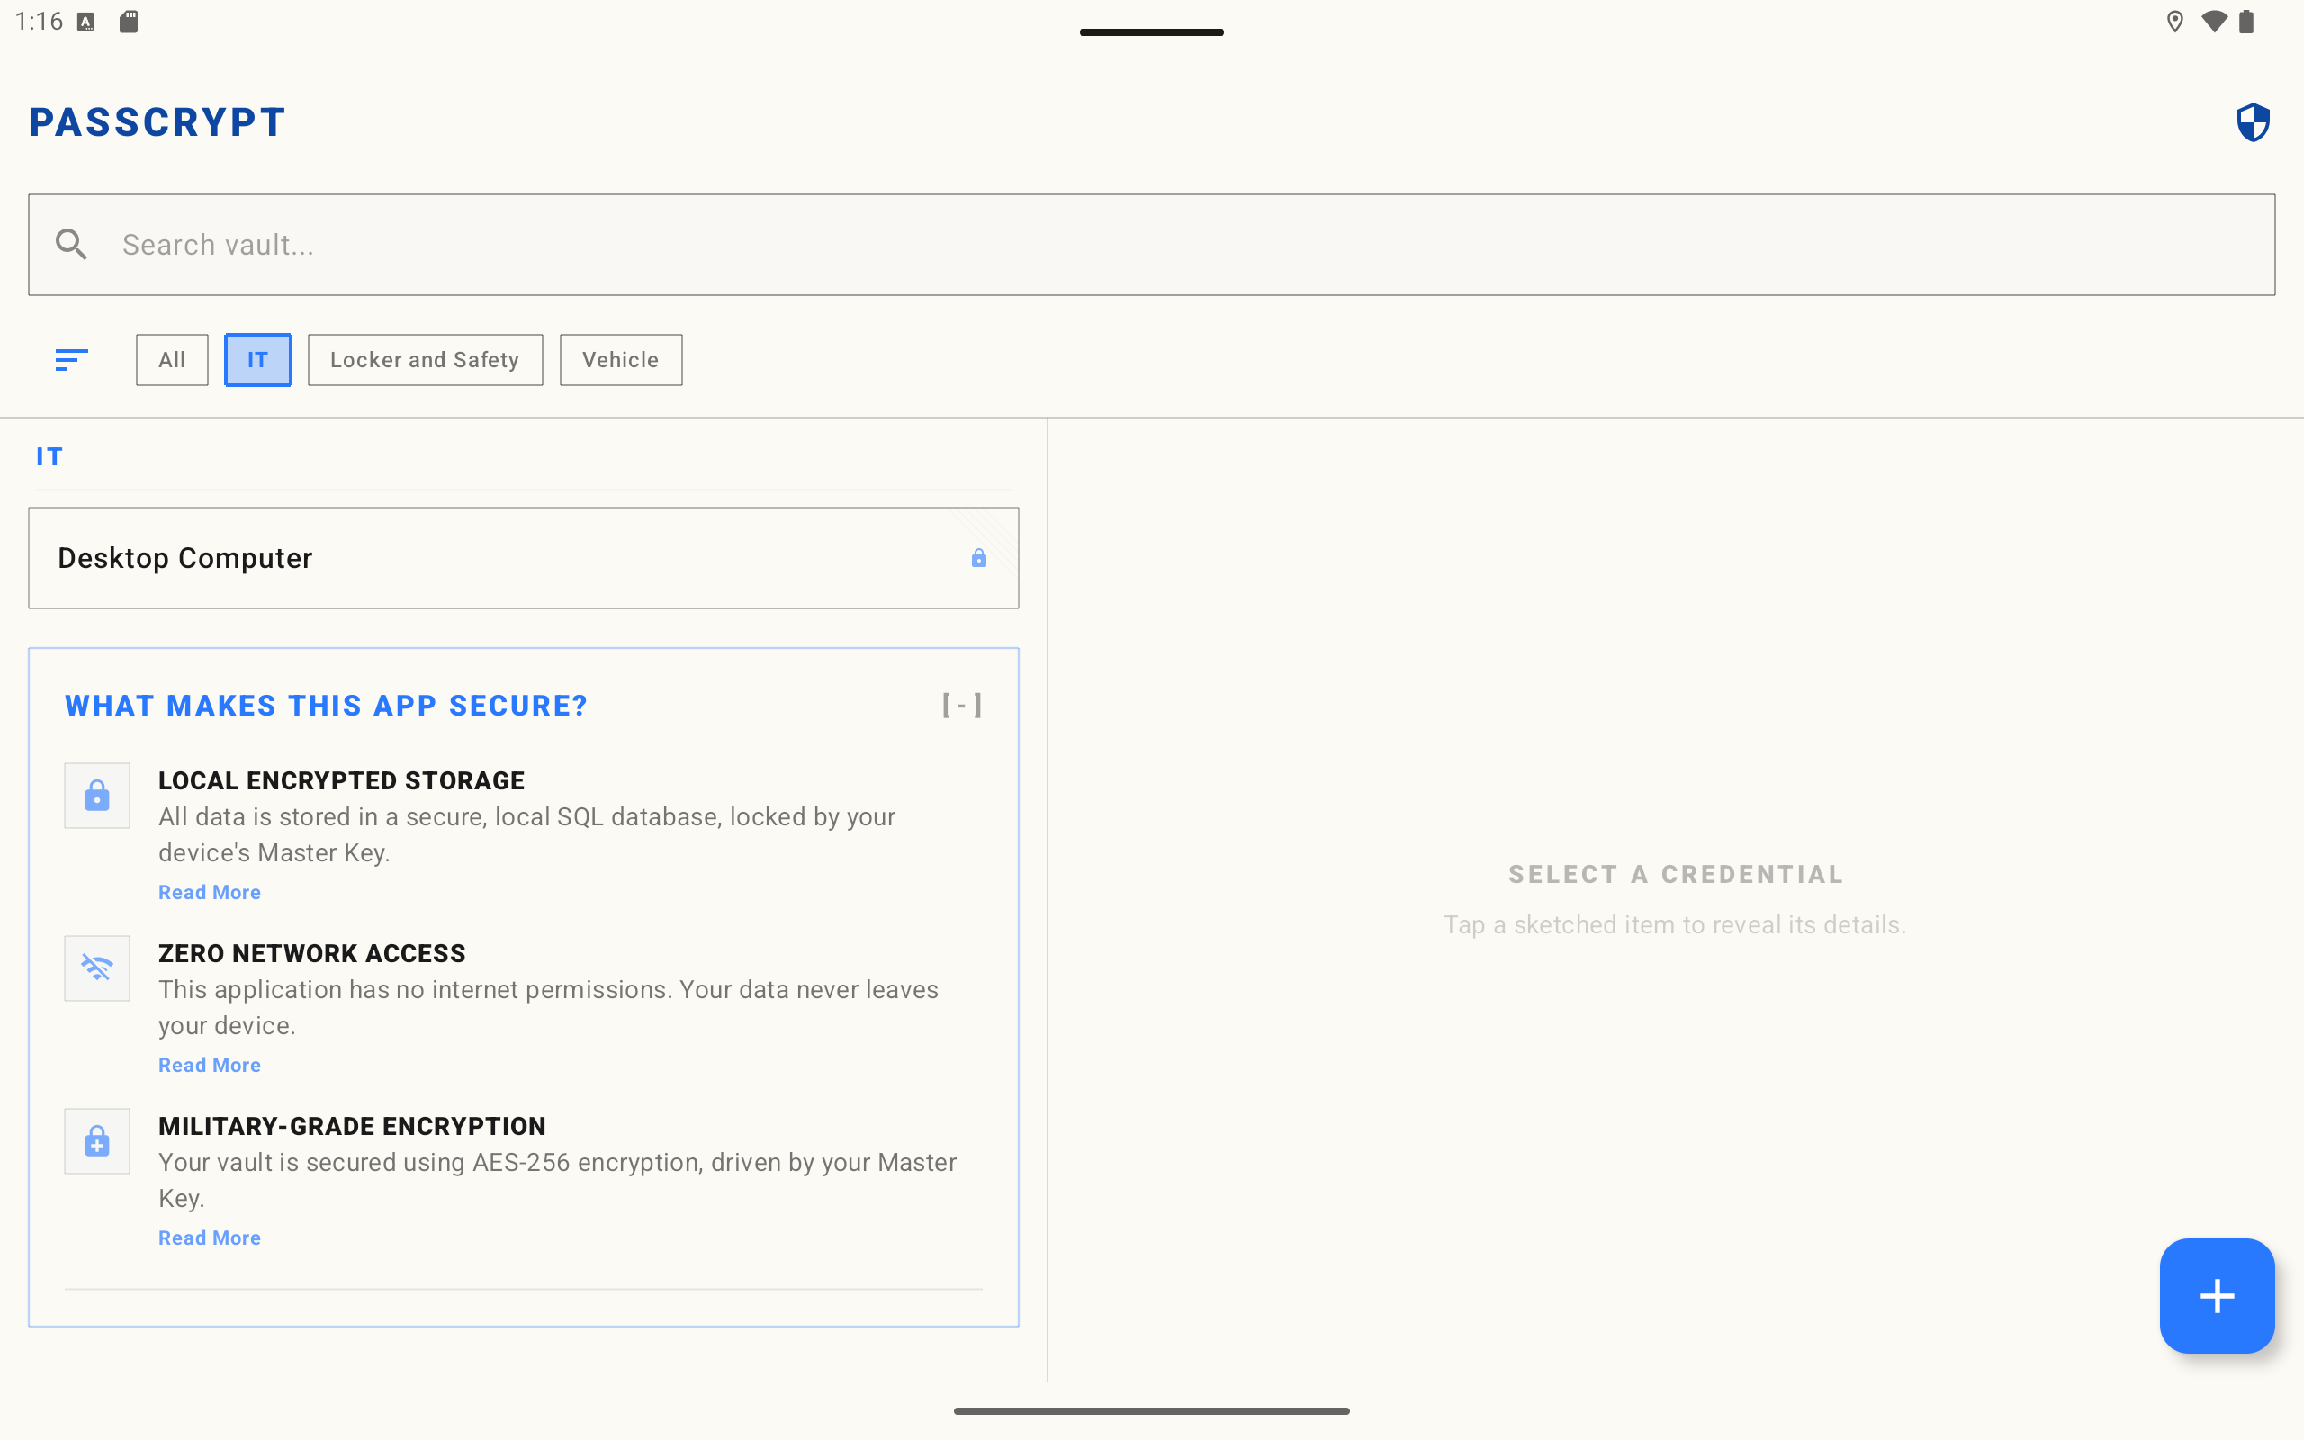Read More about Zero Network Access
Image resolution: width=2304 pixels, height=1440 pixels.
210,1065
